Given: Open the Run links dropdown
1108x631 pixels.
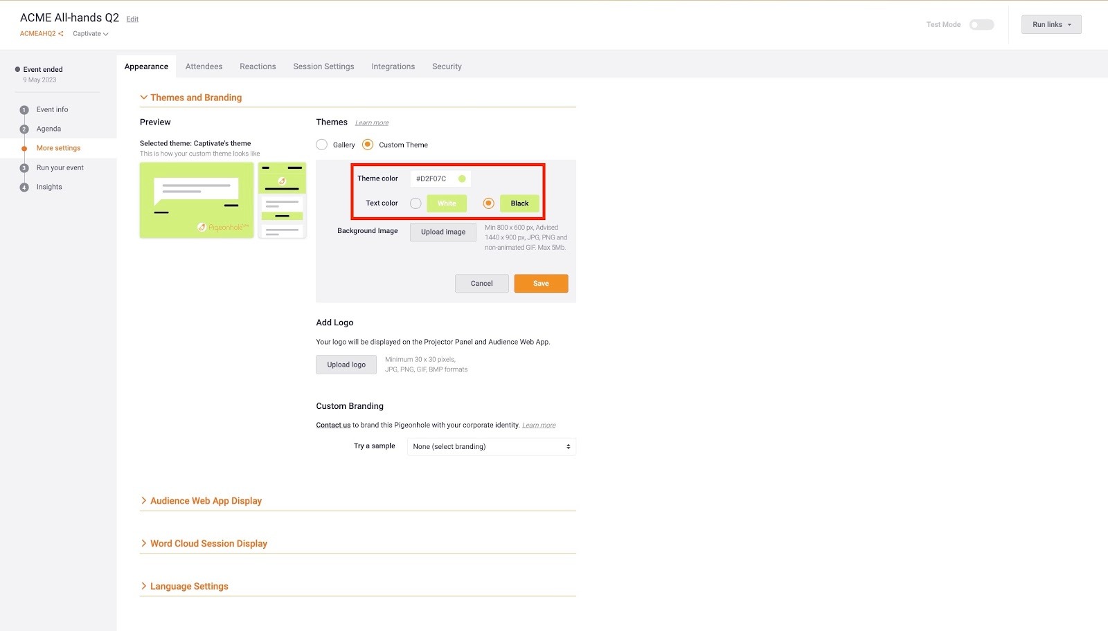Looking at the screenshot, I should pyautogui.click(x=1051, y=25).
